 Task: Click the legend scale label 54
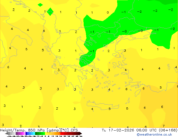81,136
